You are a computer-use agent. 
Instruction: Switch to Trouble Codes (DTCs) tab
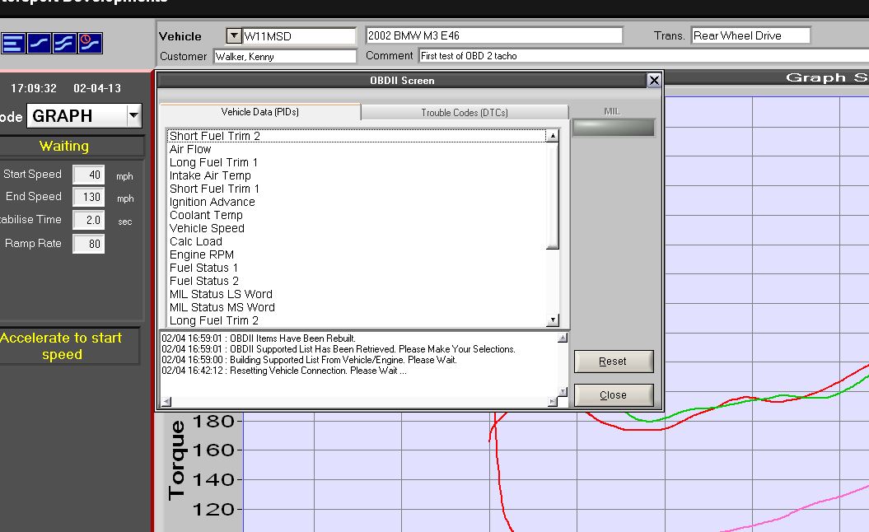tap(465, 112)
